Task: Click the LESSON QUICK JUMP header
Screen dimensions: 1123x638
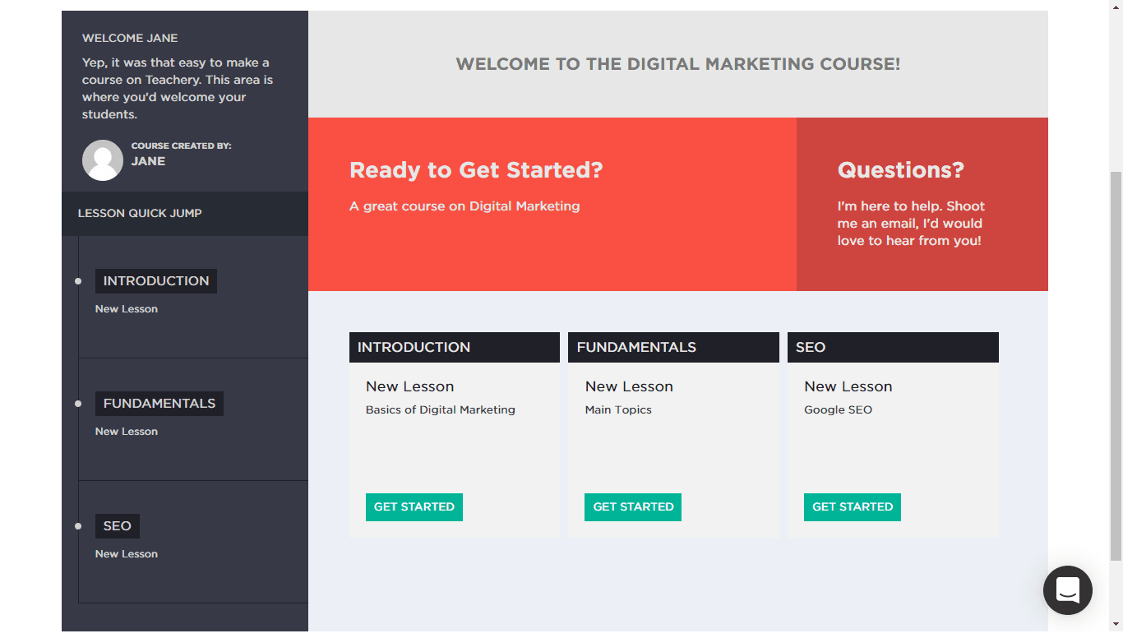Action: tap(185, 214)
